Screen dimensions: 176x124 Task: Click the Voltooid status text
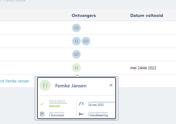54,106
